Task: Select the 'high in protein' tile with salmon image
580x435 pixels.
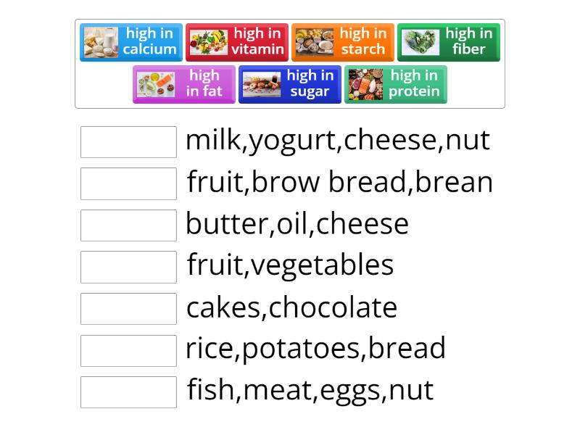Action: [396, 84]
